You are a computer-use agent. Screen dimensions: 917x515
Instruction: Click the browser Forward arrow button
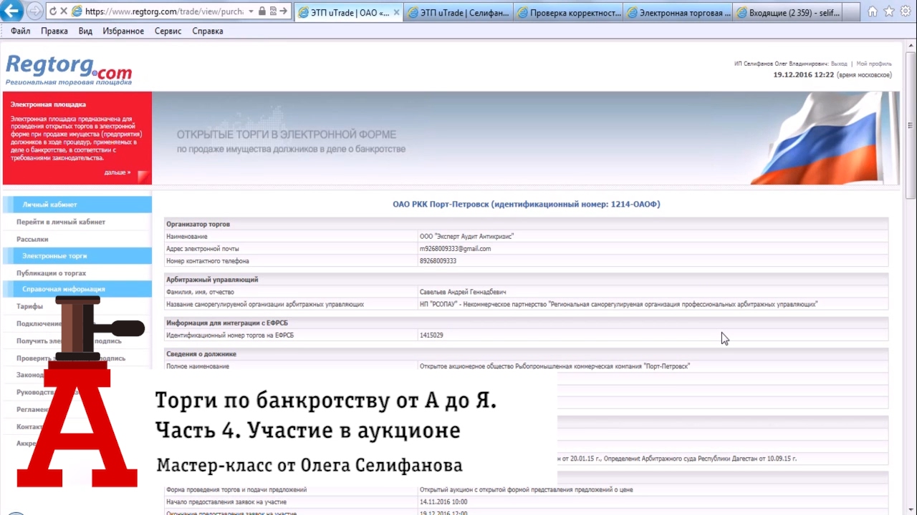(34, 11)
